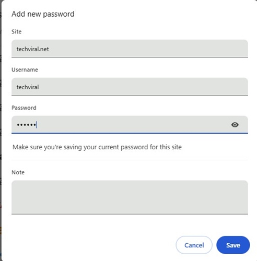The height and width of the screenshot is (261, 257).
Task: Cancel adding the new password
Action: pyautogui.click(x=194, y=245)
